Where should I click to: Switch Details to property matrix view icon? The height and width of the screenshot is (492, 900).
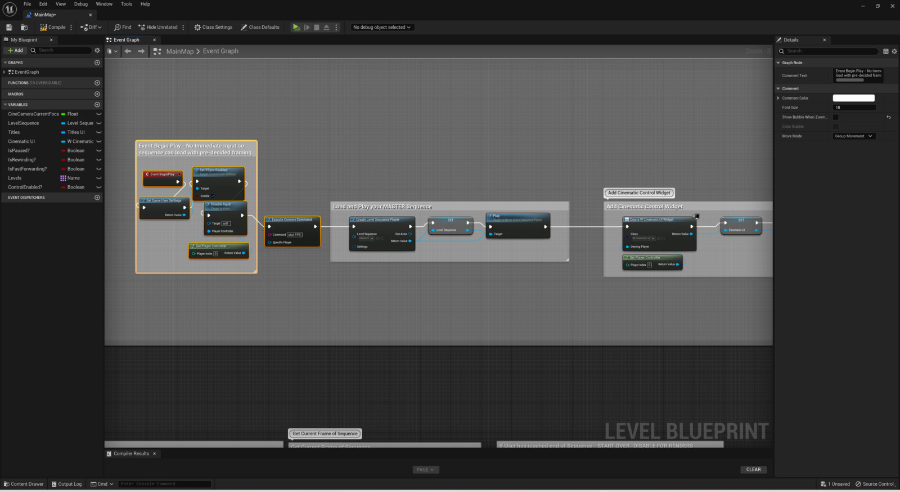(886, 51)
